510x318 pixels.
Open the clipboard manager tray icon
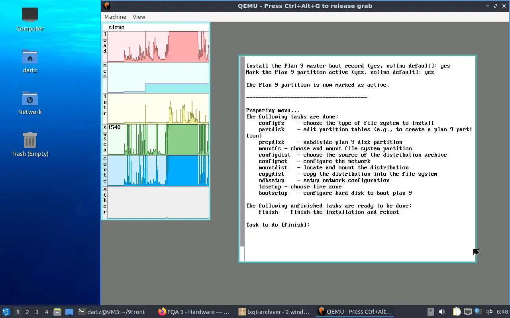[x=457, y=312]
